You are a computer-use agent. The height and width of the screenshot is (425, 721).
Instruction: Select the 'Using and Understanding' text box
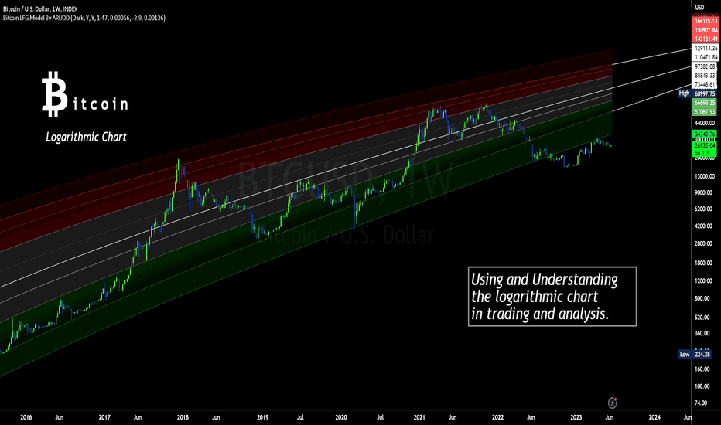tap(552, 297)
